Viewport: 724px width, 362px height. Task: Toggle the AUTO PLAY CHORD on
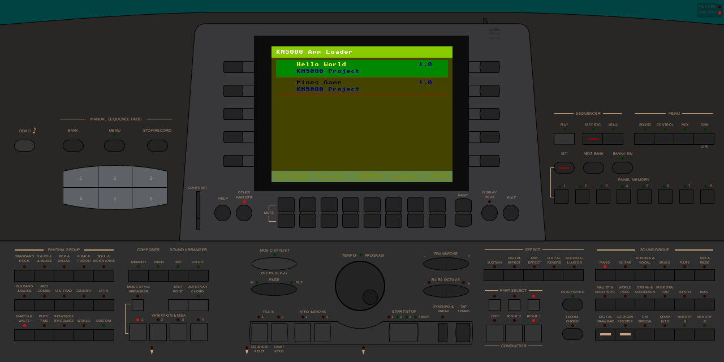coord(197,304)
